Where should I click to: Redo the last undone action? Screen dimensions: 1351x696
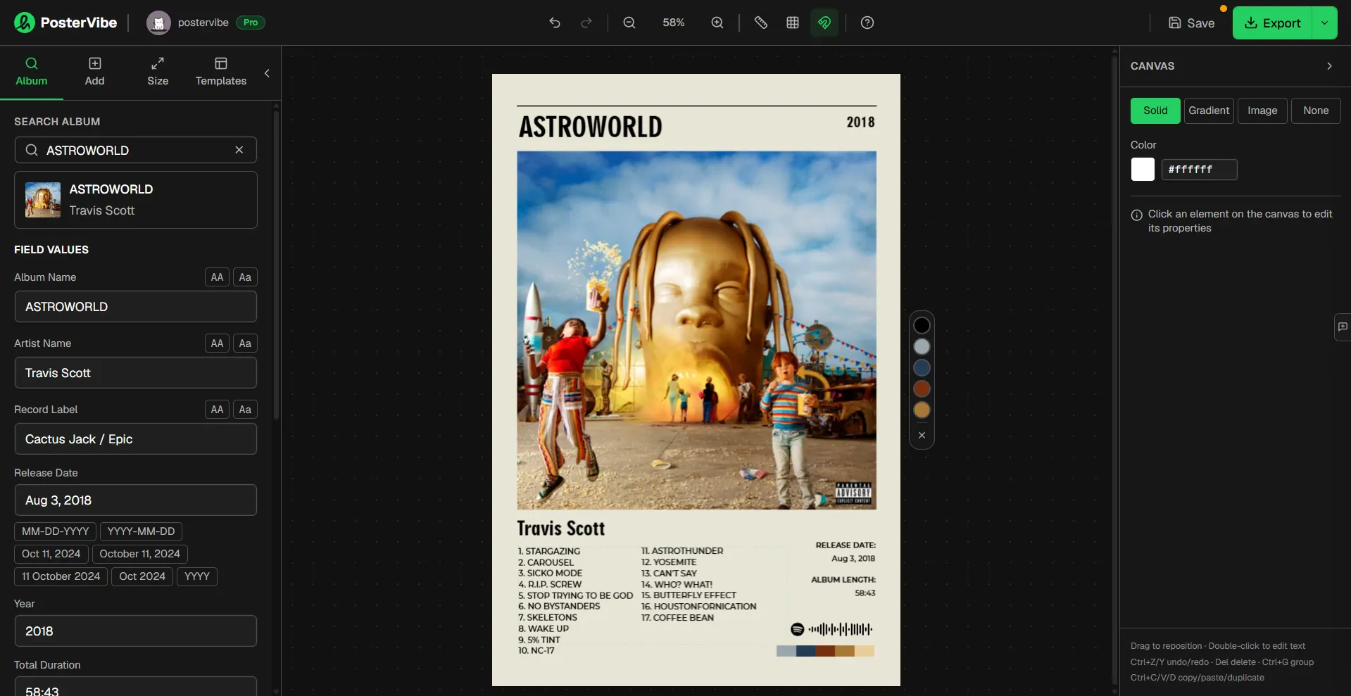tap(586, 23)
